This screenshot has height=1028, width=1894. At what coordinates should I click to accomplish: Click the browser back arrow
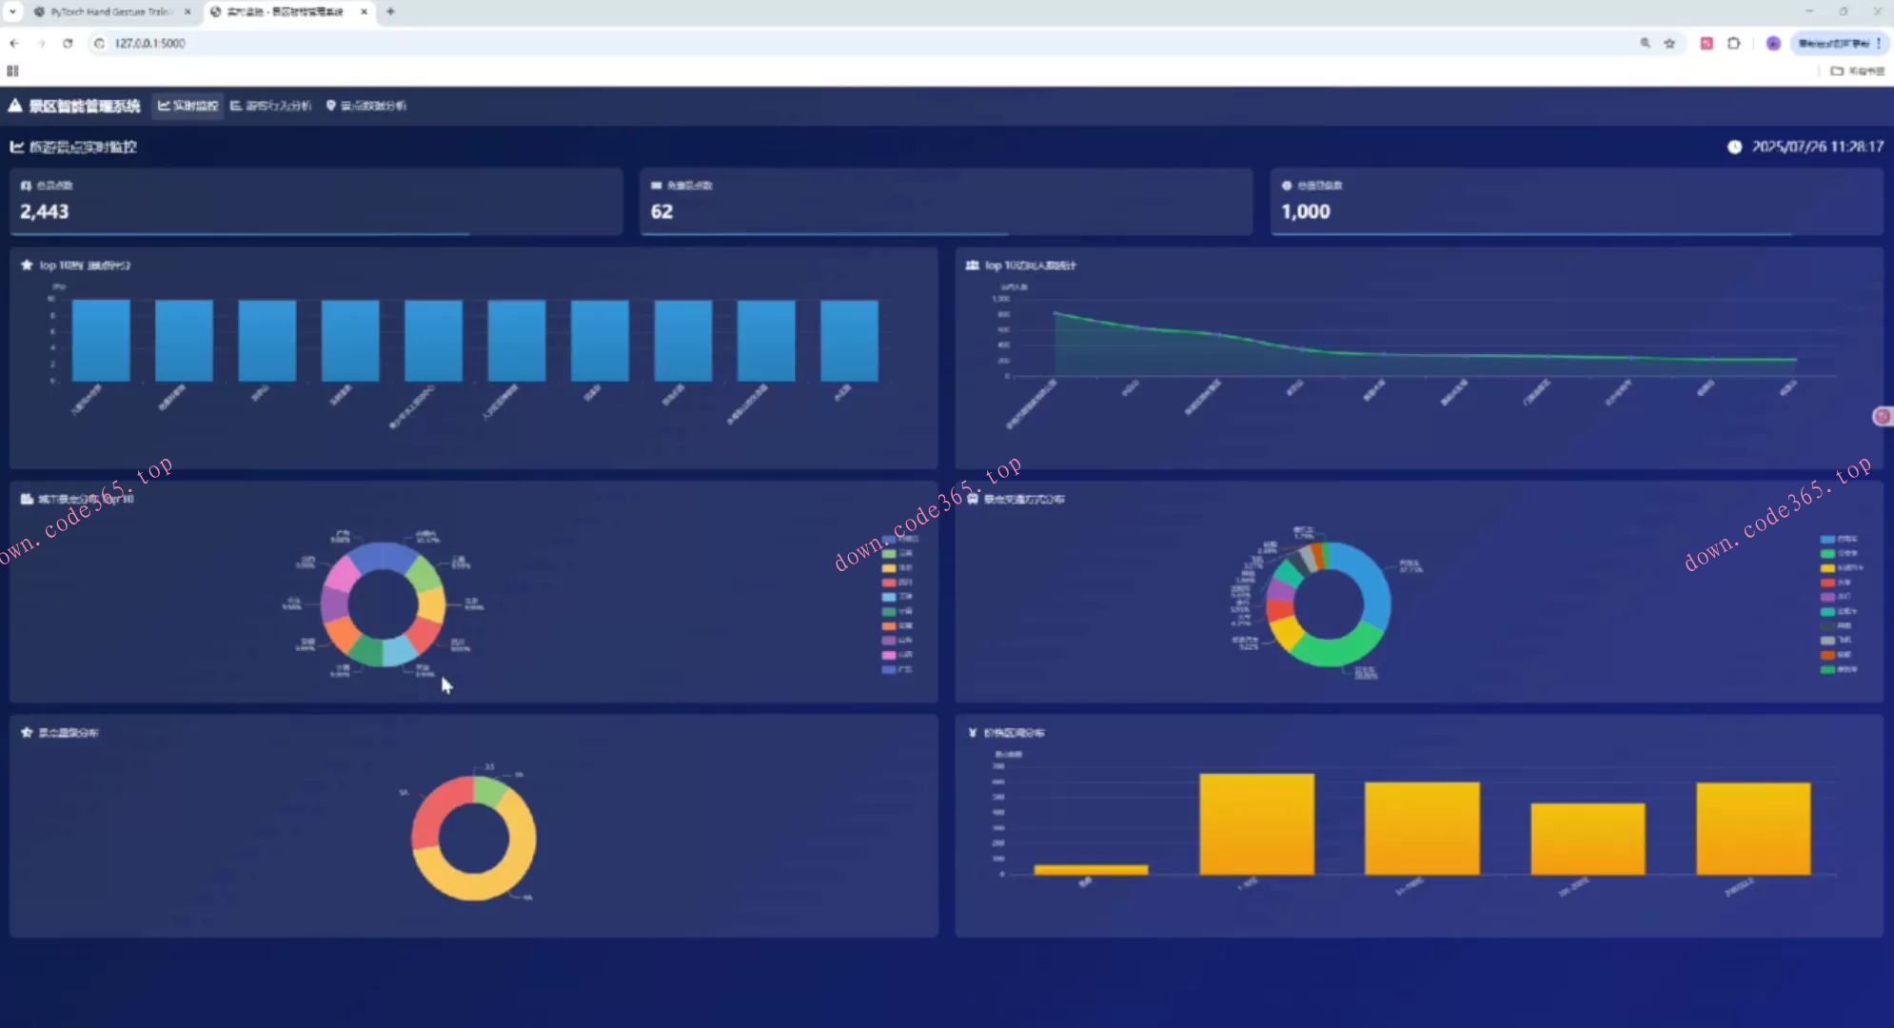point(14,43)
